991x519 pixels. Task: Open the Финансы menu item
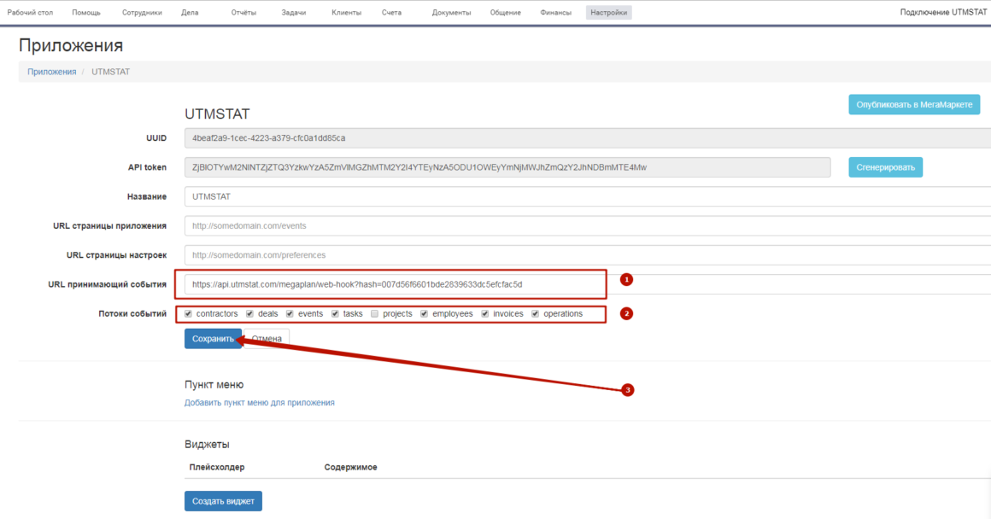point(556,13)
